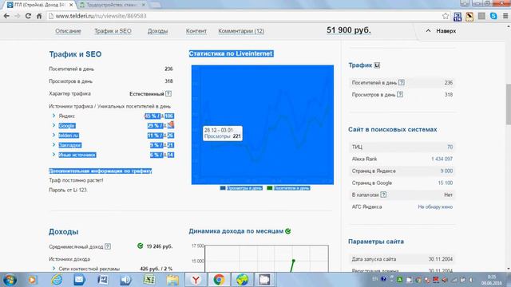The height and width of the screenshot is (287, 511).
Task: Reload the page with the refresh icon
Action: pos(28,16)
